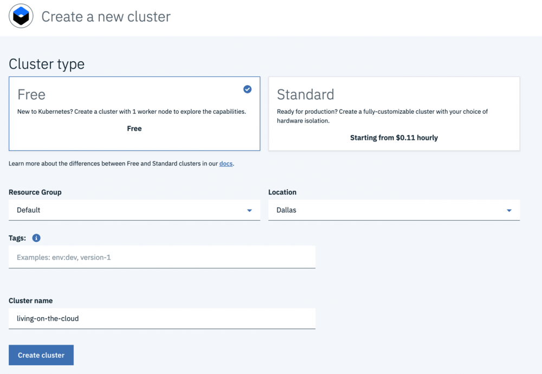Open the Tags info tooltip icon
Image resolution: width=542 pixels, height=374 pixels.
tap(36, 237)
